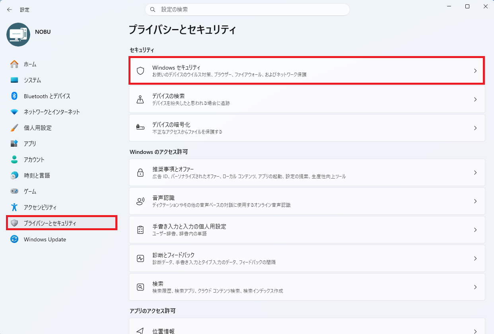The height and width of the screenshot is (334, 494).
Task: Click デバイスを紛失したと思われる場合に追跡 description
Action: [191, 103]
